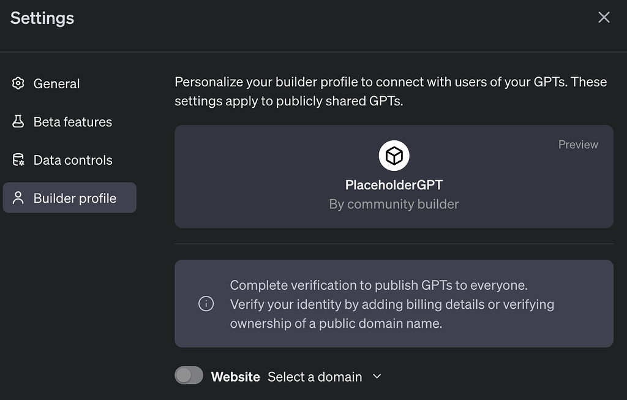The image size is (627, 400).
Task: Click the General settings gear icon
Action: [18, 84]
